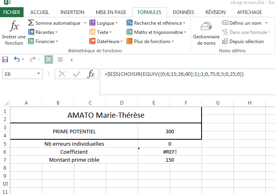
Task: Click the Insérer une fonction fx icon
Action: click(x=14, y=26)
